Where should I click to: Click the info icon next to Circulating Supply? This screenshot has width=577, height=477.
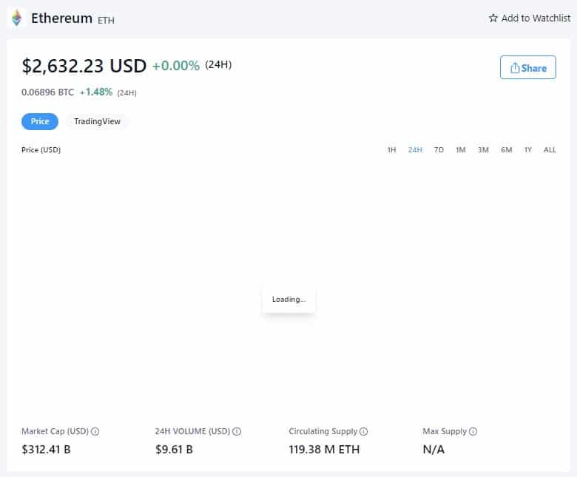[x=363, y=431]
